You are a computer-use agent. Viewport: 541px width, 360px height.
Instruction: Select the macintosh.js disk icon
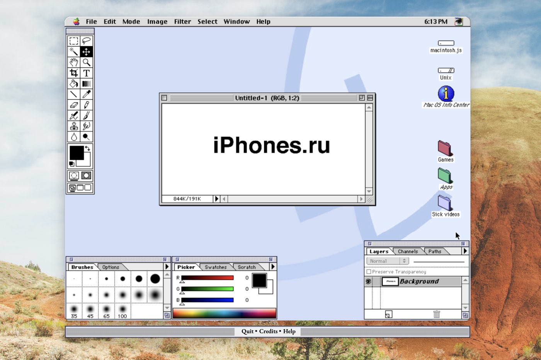(446, 43)
